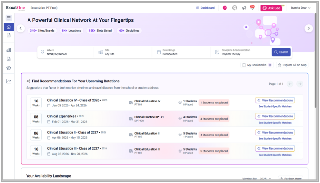Click the graduation cap sidebar icon
The width and height of the screenshot is (320, 183).
pyautogui.click(x=9, y=68)
